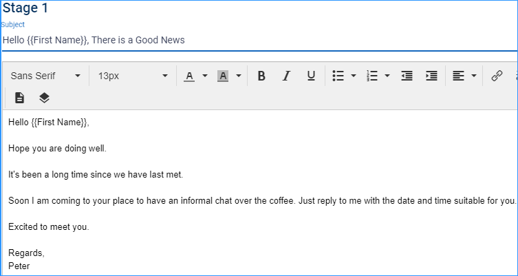This screenshot has width=518, height=276.
Task: Decrease indent (outdent) icon
Action: 407,76
